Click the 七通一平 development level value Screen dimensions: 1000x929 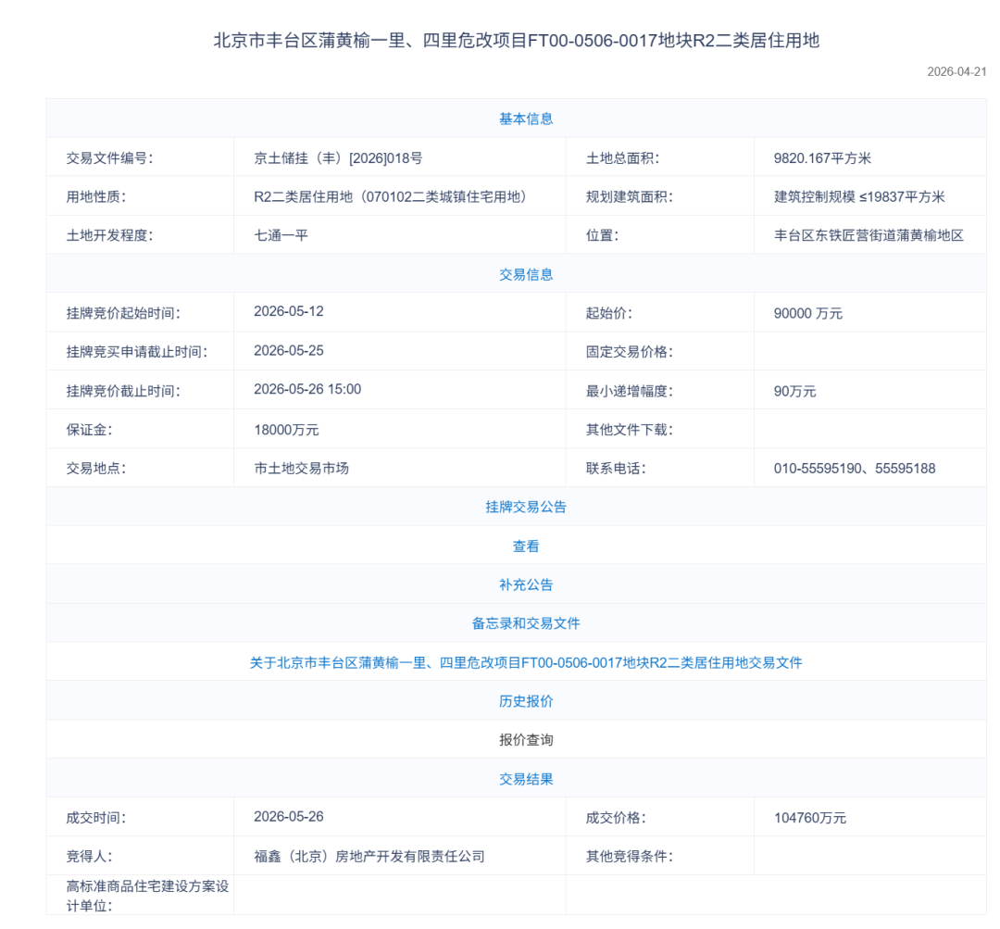281,235
